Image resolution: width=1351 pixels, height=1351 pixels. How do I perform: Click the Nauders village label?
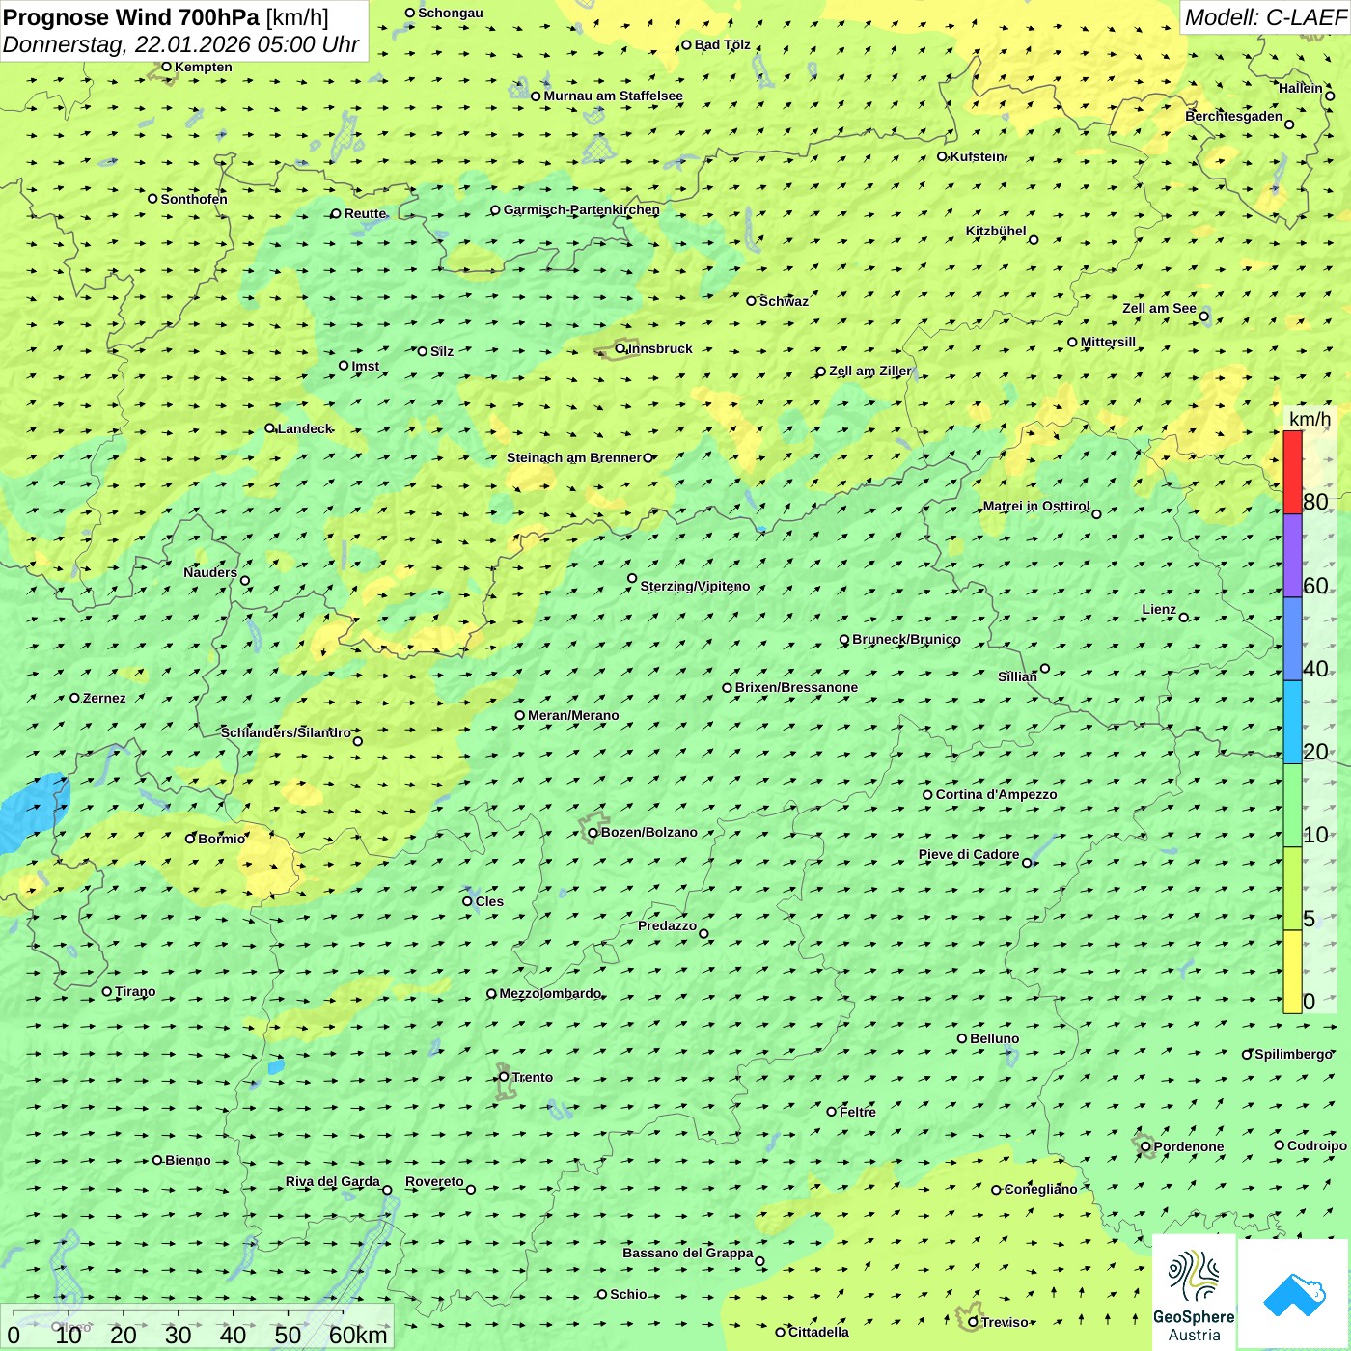209,572
